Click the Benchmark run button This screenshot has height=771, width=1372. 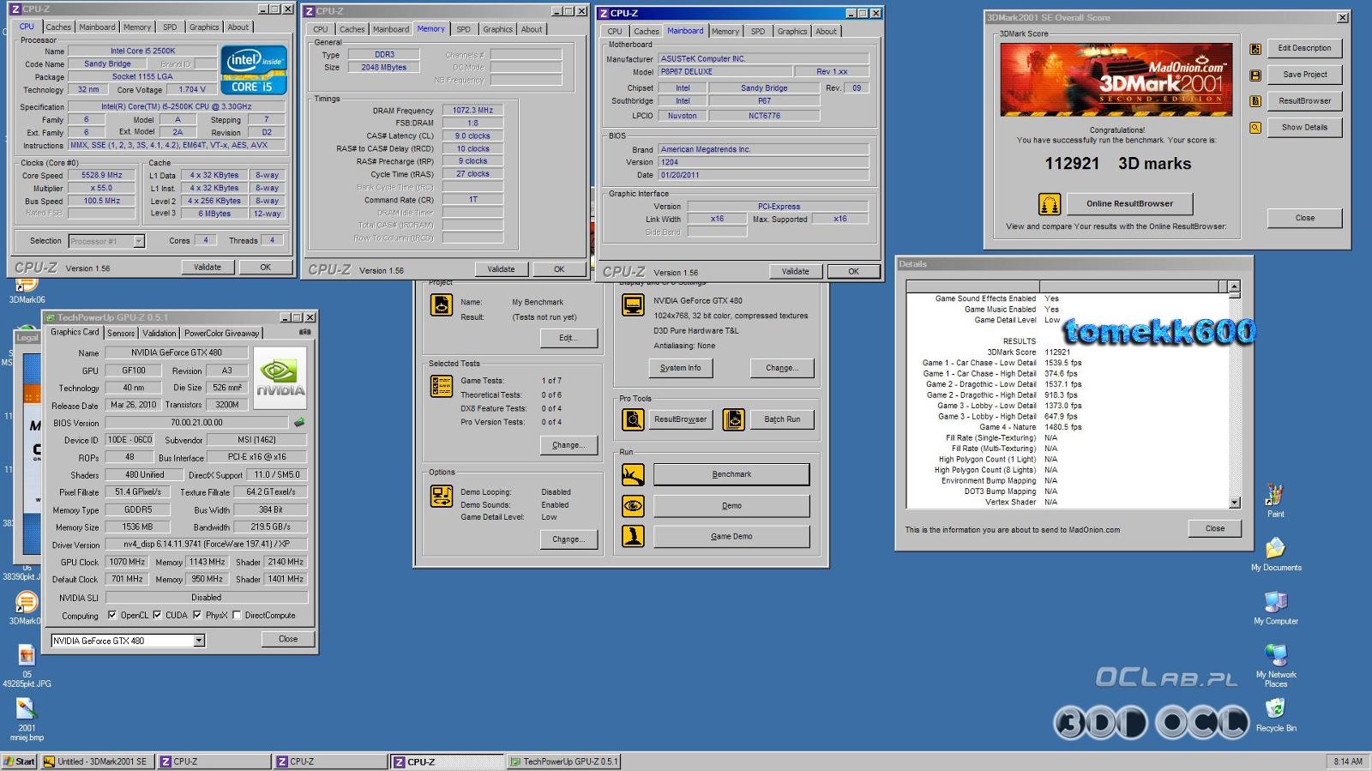pyautogui.click(x=731, y=474)
